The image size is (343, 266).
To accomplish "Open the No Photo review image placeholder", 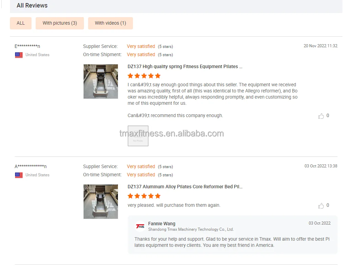I will 138,136.
